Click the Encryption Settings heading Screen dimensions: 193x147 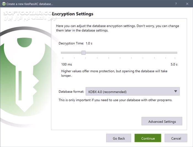click(x=73, y=14)
